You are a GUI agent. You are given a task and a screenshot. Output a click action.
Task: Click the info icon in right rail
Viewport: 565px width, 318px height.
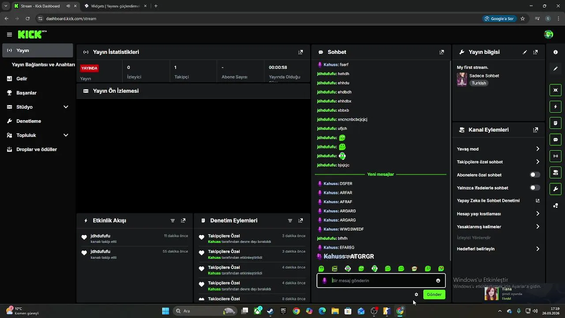[x=555, y=52]
